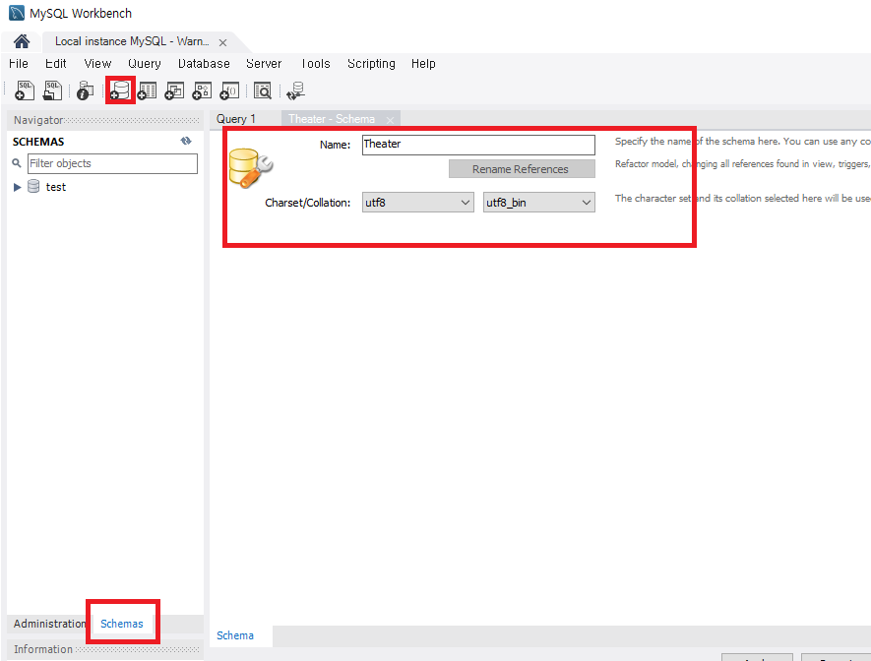This screenshot has width=871, height=661.
Task: Open the Server menu
Action: coord(264,64)
